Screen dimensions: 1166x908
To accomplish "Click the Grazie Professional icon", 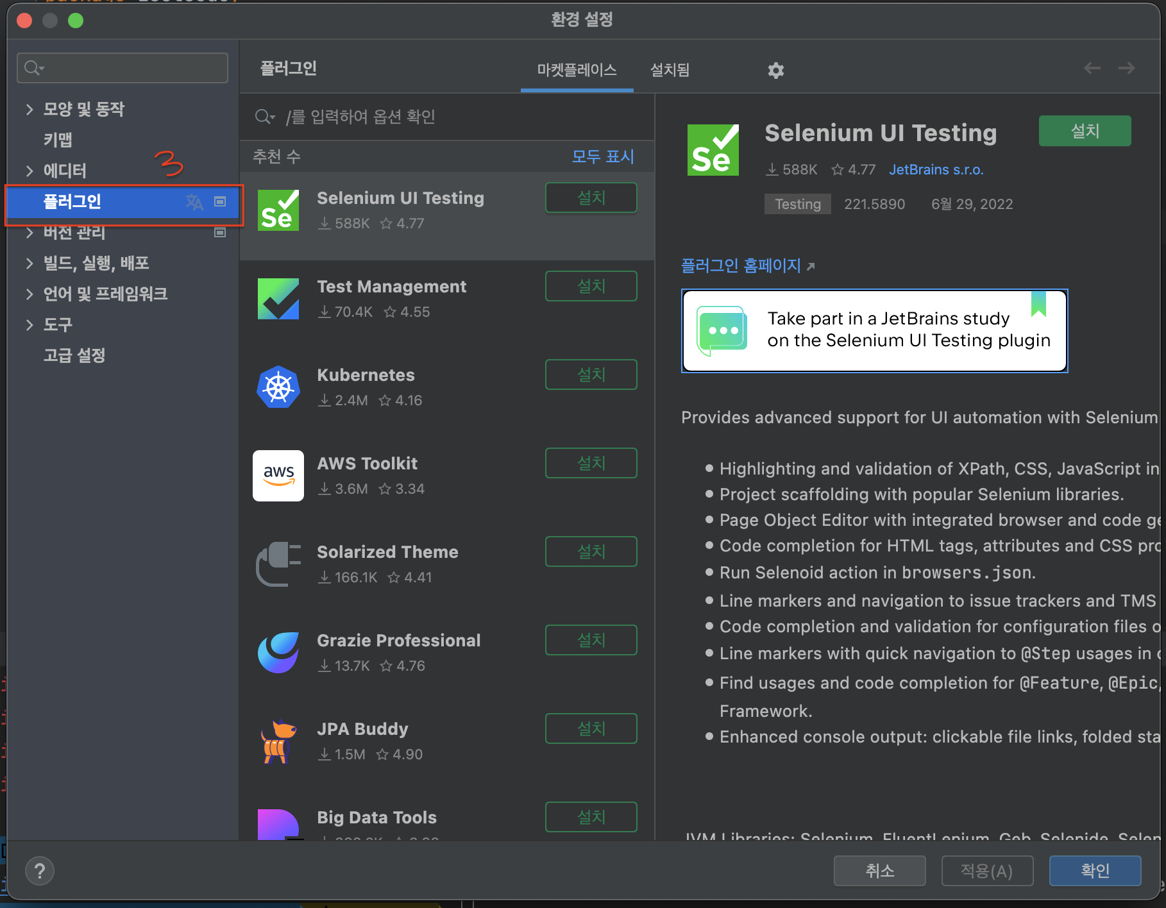I will coord(278,653).
